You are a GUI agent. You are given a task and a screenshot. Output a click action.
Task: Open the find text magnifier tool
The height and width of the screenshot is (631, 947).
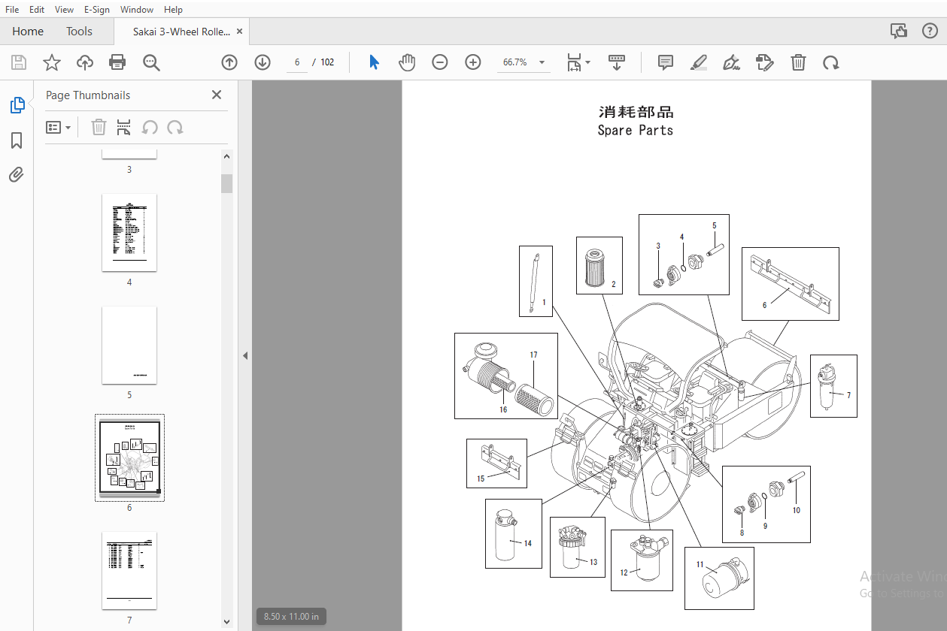point(152,62)
